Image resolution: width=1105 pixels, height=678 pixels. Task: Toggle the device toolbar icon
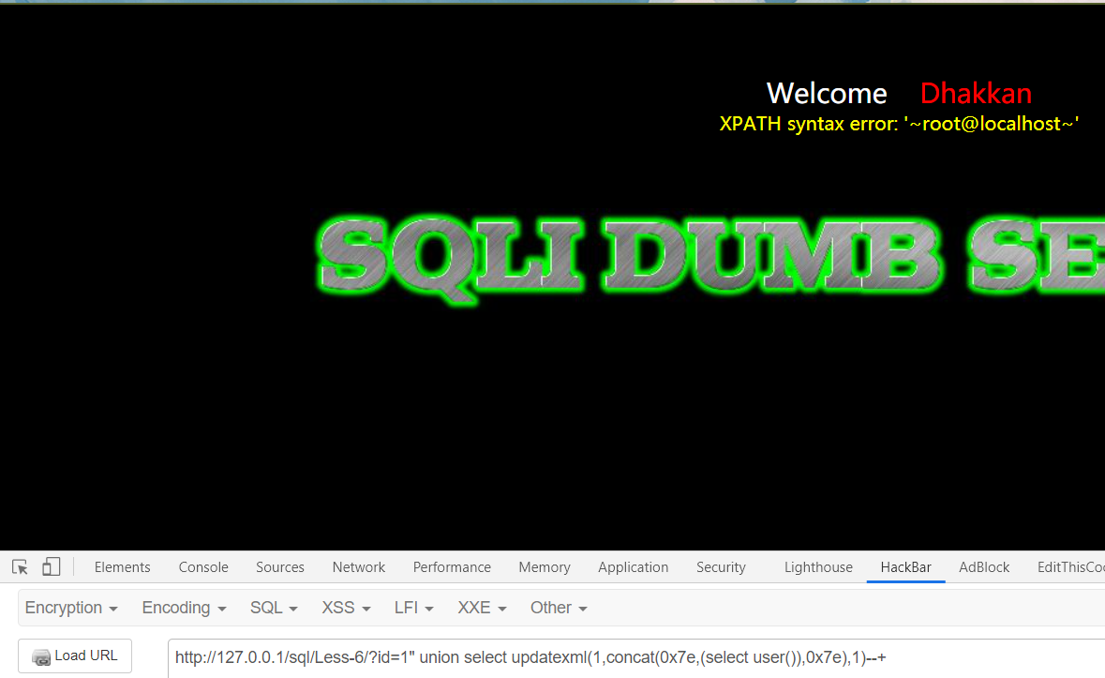pos(51,566)
